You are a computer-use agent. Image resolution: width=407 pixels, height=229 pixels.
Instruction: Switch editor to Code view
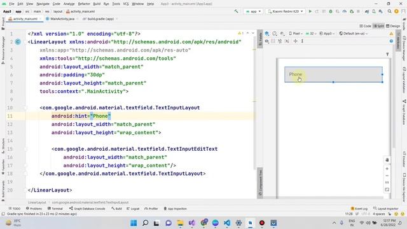click(365, 26)
